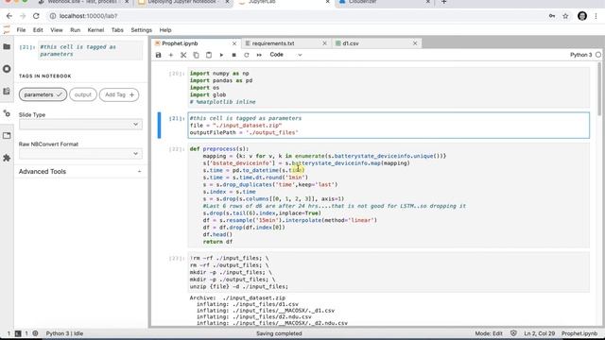Open the browser profile avatar
The width and height of the screenshot is (605, 340).
[x=582, y=16]
